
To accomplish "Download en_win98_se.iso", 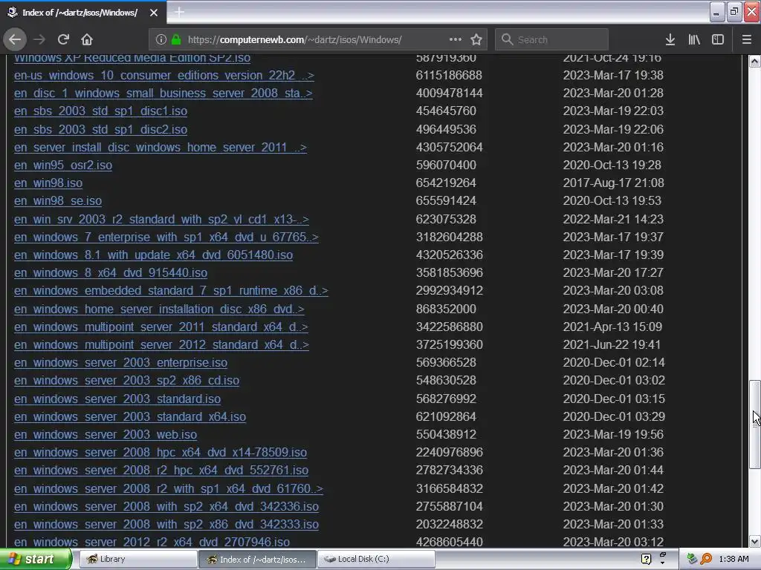I will tap(58, 200).
